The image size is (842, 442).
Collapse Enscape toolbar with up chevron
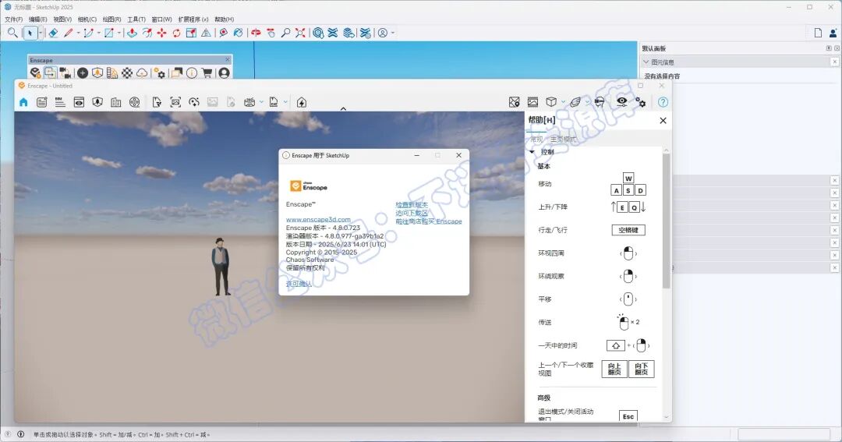pyautogui.click(x=343, y=109)
